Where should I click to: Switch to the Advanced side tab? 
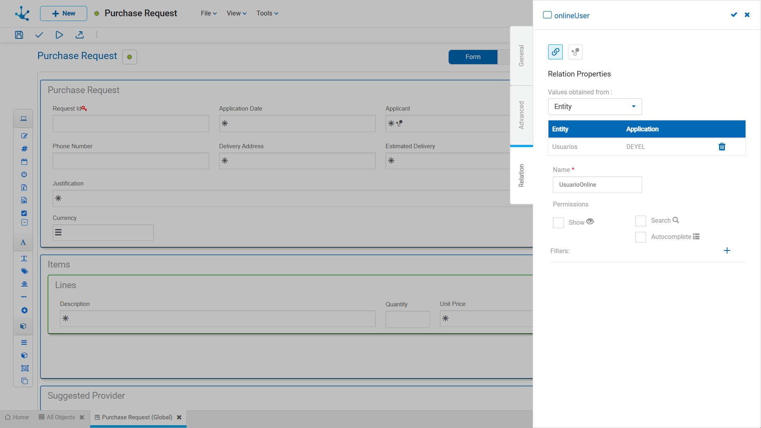(x=521, y=115)
